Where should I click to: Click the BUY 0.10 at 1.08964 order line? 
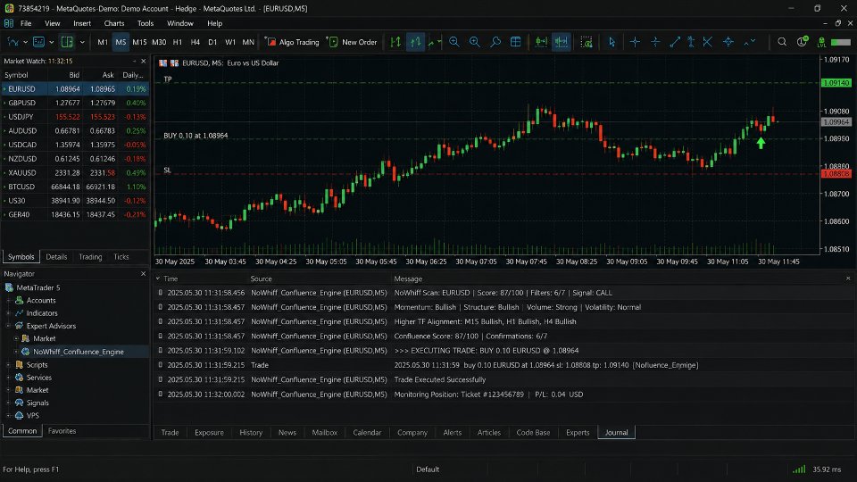pos(196,136)
